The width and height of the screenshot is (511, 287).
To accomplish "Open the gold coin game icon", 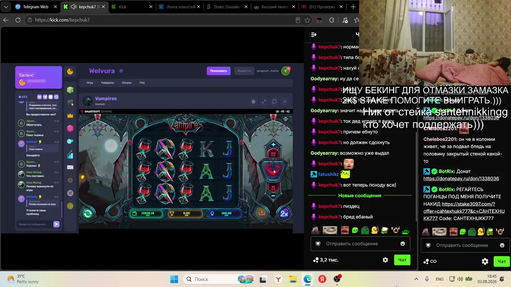I will (x=70, y=206).
